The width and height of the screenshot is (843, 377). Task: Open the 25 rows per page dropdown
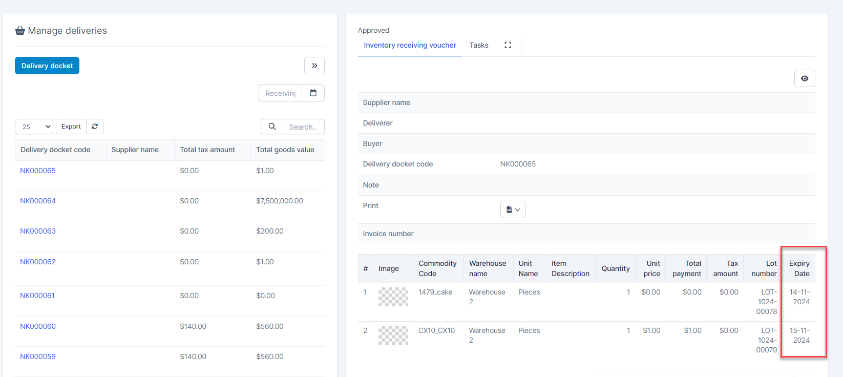[34, 127]
